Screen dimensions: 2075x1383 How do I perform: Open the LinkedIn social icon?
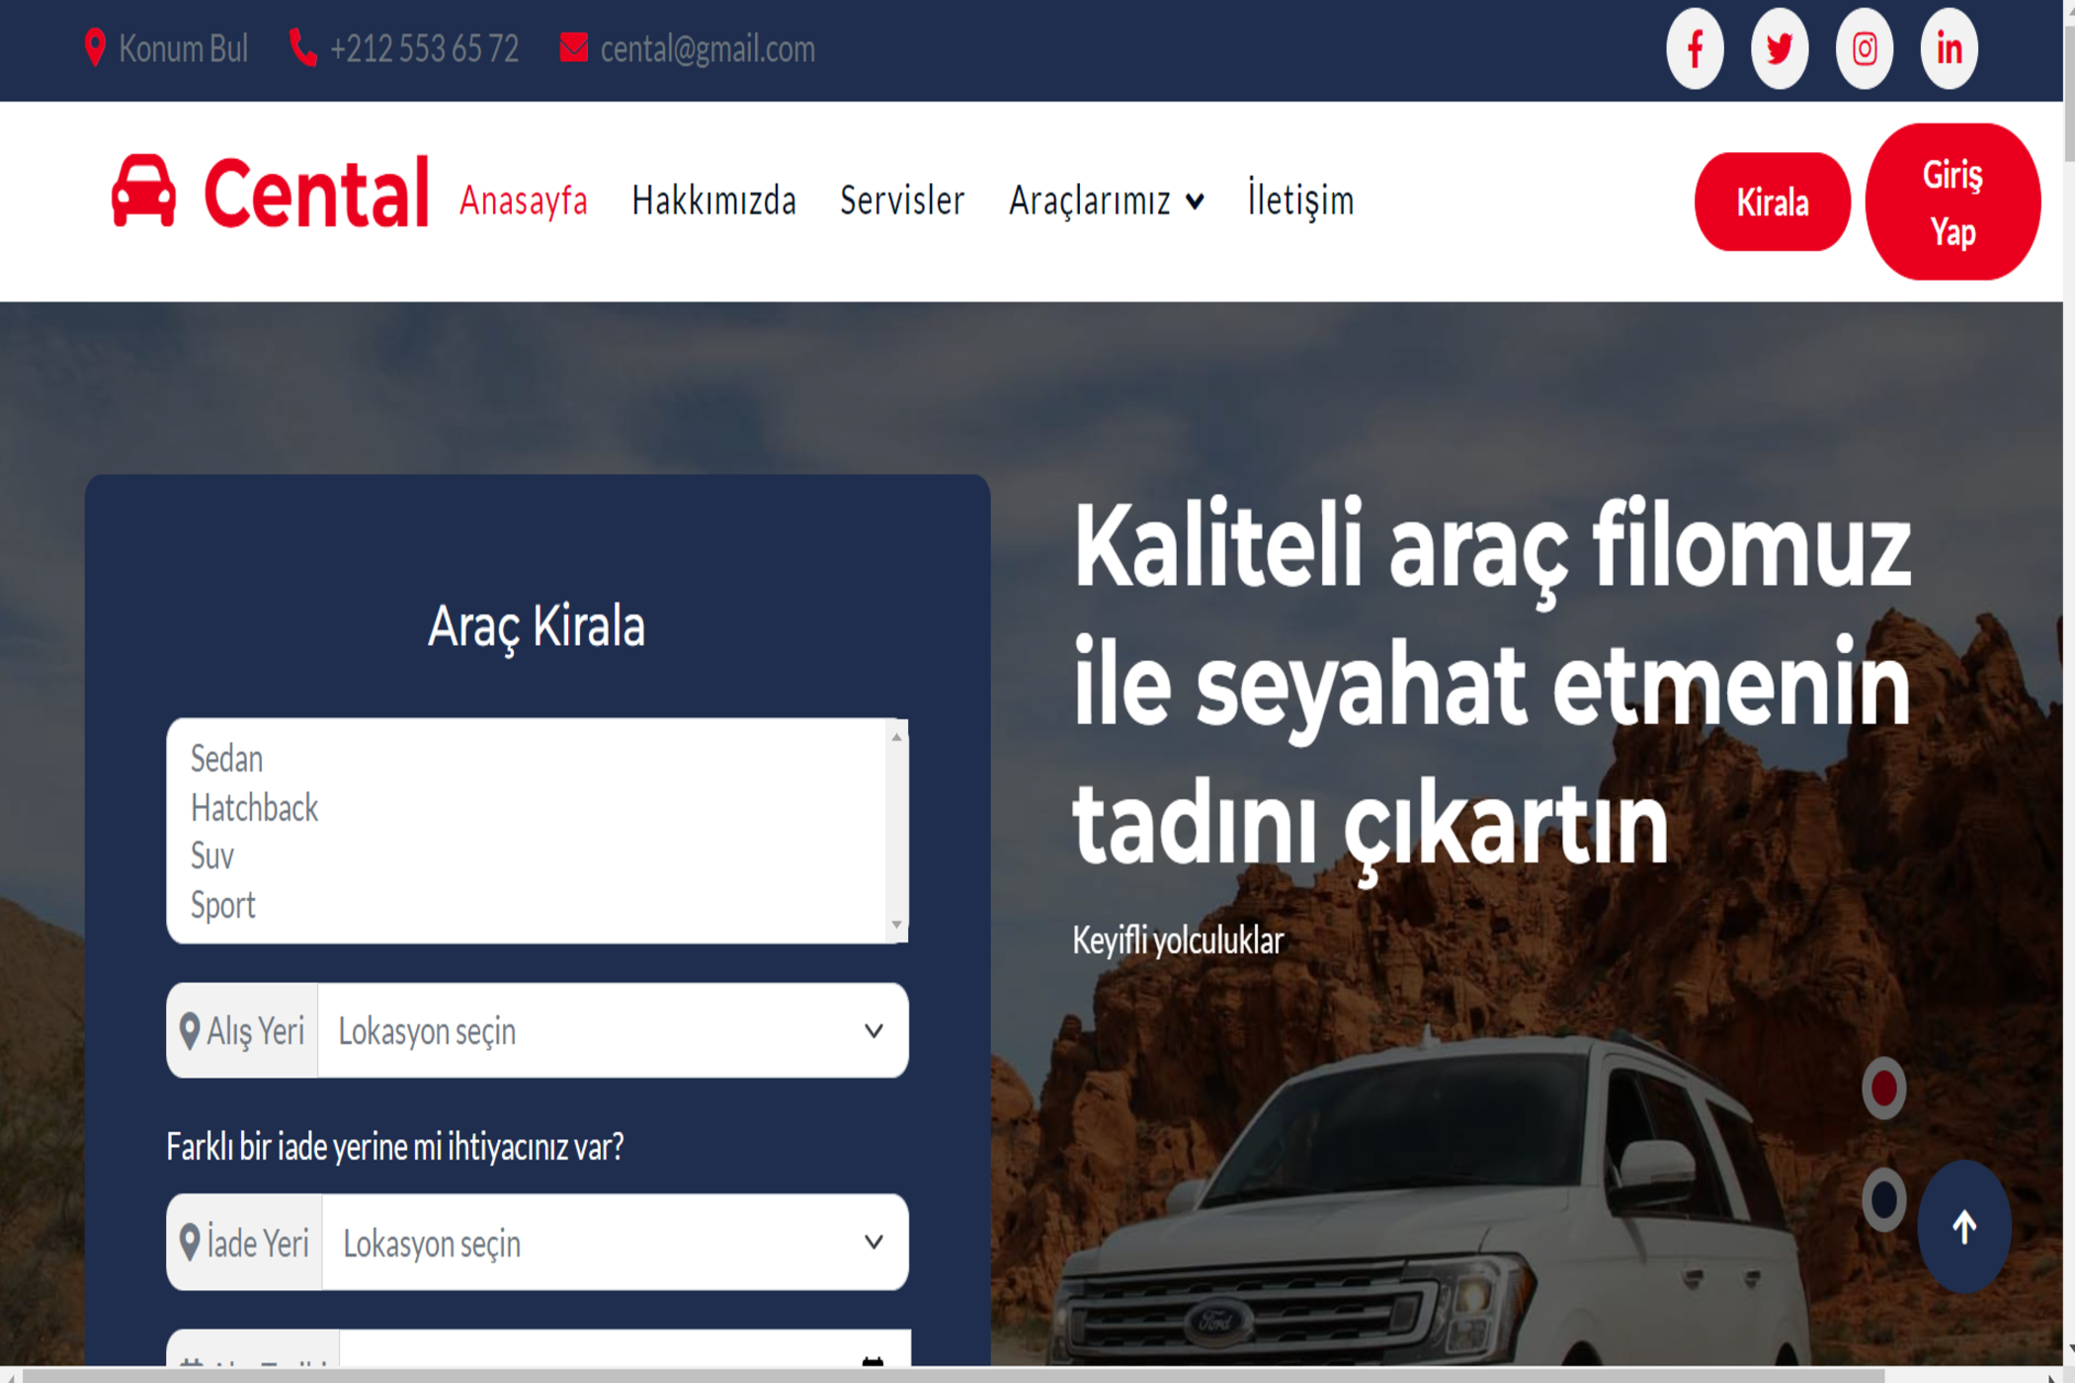(1949, 48)
